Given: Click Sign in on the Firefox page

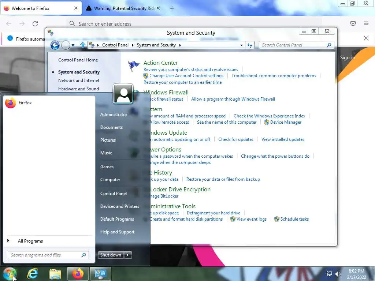Looking at the screenshot, I should click(348, 57).
